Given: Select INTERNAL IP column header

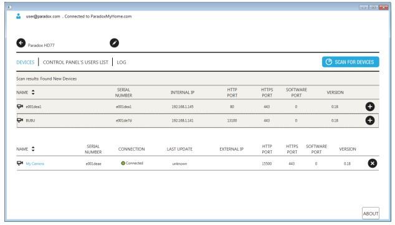Looking at the screenshot, I should 183,92.
